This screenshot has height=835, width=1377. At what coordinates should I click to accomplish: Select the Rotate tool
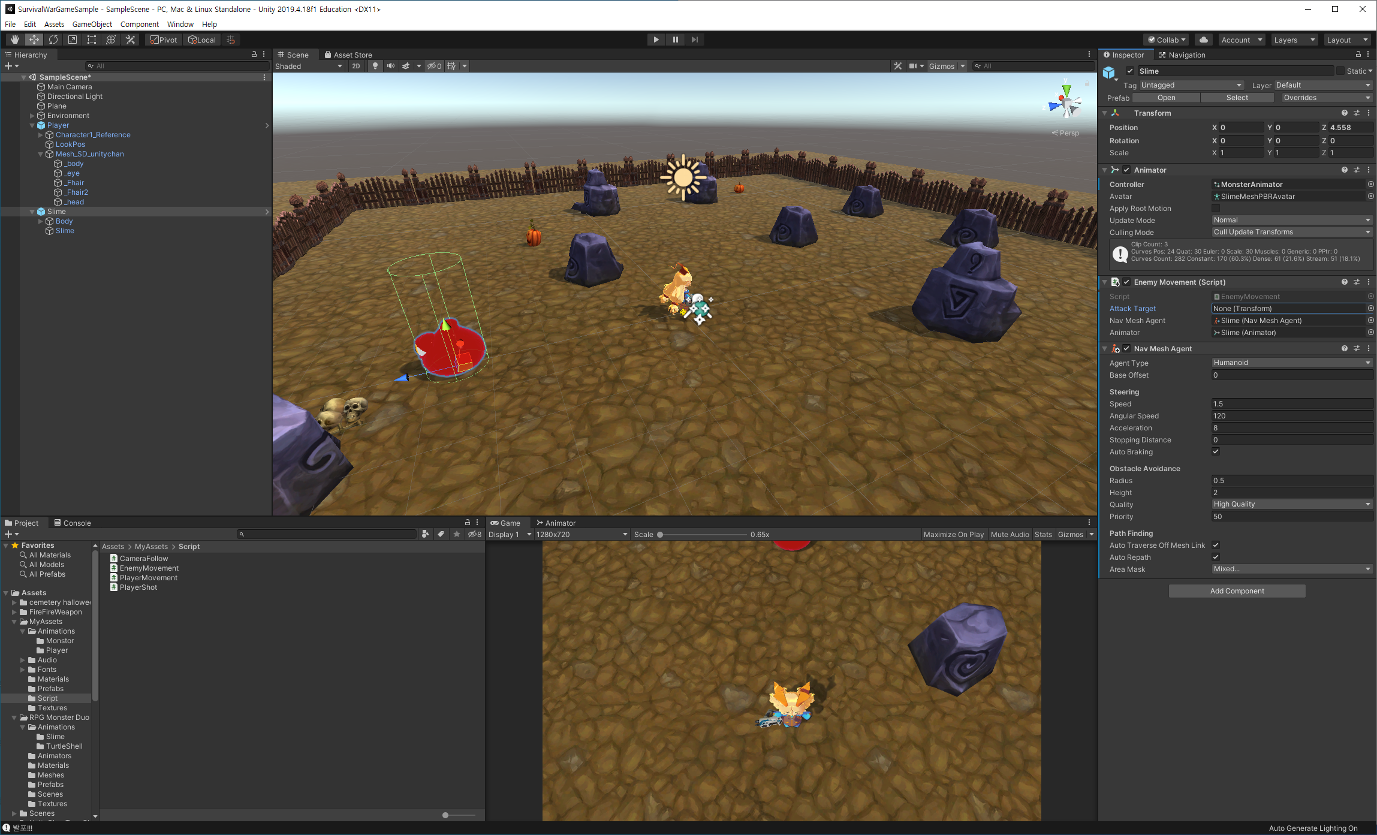coord(53,40)
